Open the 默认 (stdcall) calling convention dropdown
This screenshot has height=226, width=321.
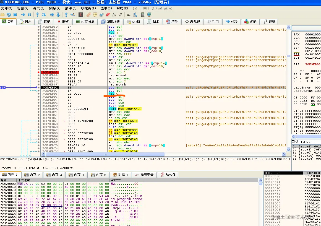pos(306,142)
